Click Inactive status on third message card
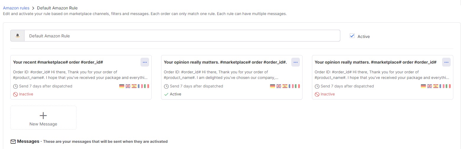Screen dimensions: 461x149 [325, 94]
